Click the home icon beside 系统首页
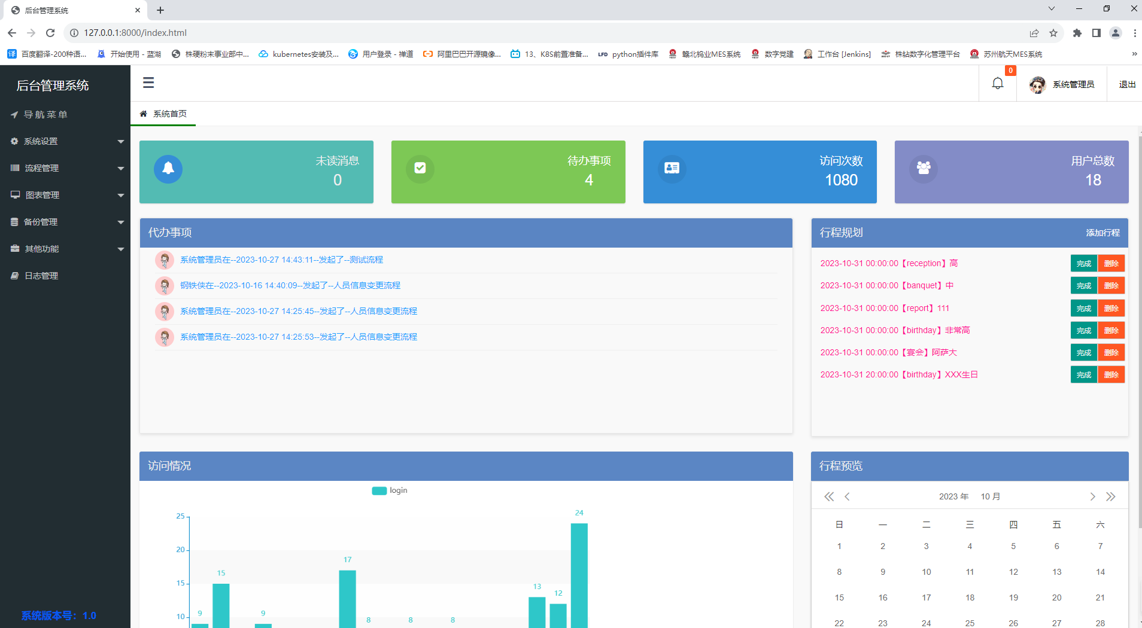 coord(143,113)
